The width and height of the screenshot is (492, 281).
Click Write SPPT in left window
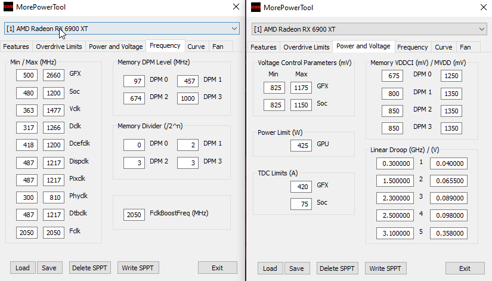click(138, 268)
